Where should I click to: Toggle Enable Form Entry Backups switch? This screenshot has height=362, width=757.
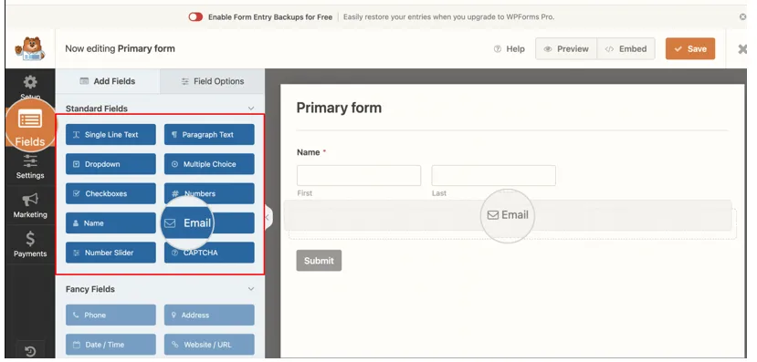195,17
